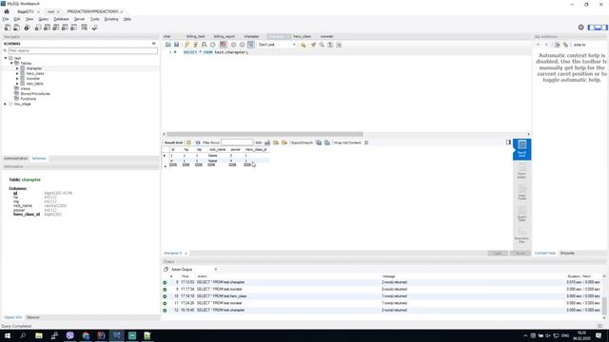Execute query with lightning bolt icon
This screenshot has height=342, width=609.
[187, 45]
